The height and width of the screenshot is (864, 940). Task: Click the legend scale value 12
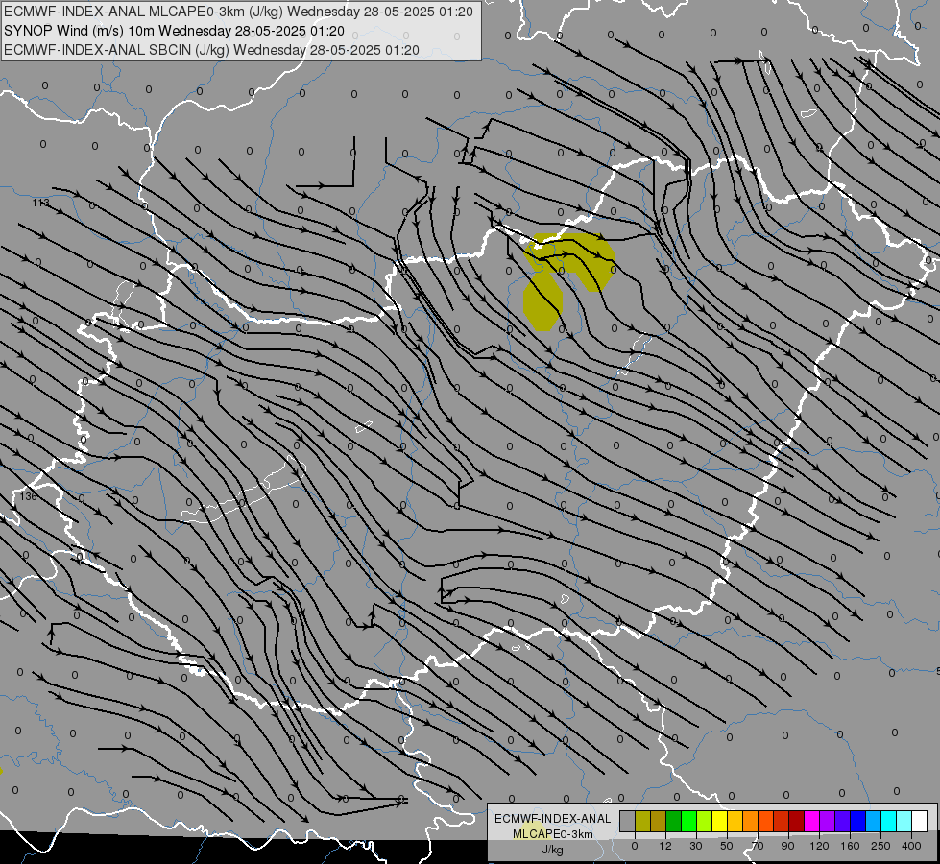point(665,846)
